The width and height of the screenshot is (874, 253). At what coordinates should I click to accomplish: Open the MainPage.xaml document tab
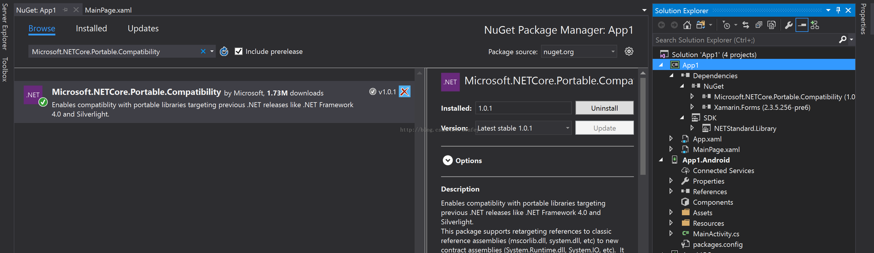[x=108, y=10]
